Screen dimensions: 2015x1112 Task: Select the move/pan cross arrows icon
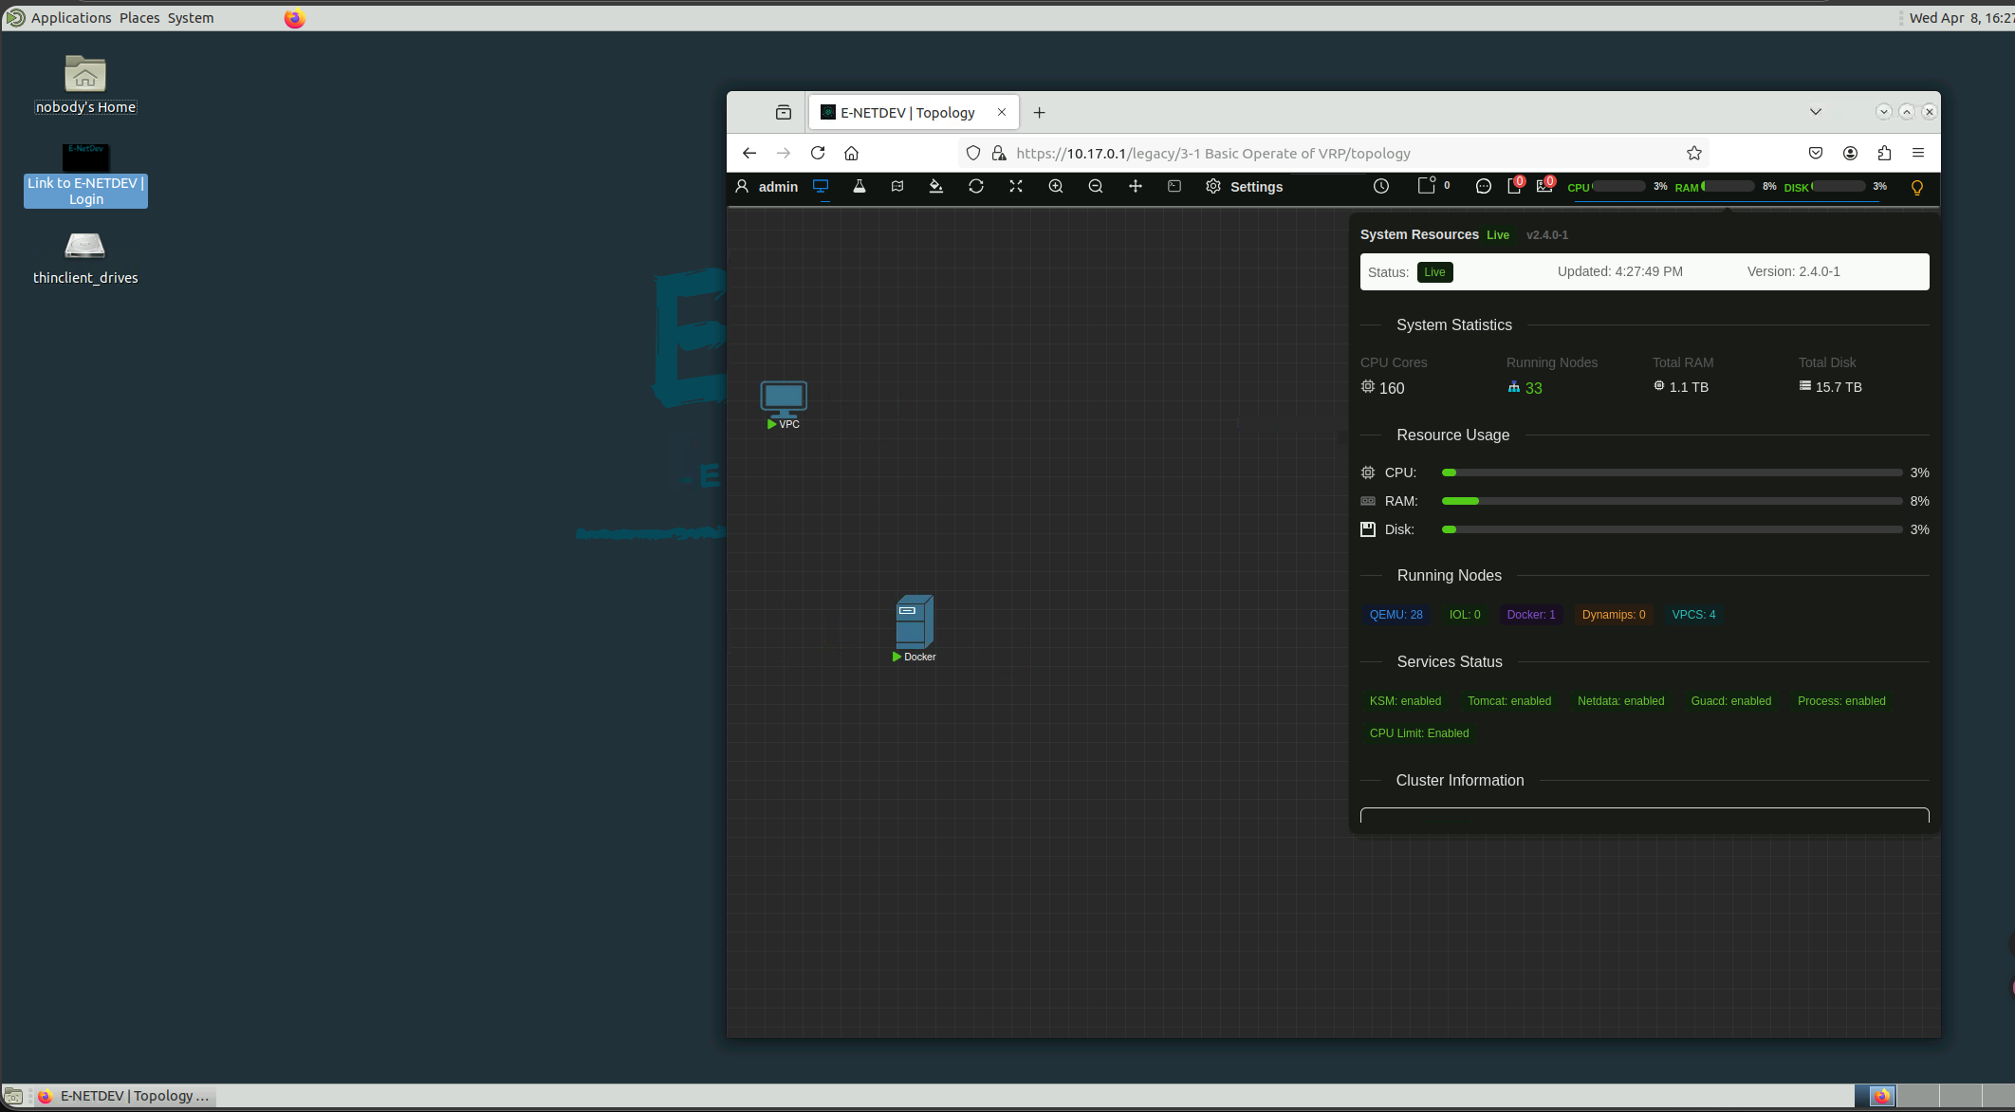pos(1136,187)
